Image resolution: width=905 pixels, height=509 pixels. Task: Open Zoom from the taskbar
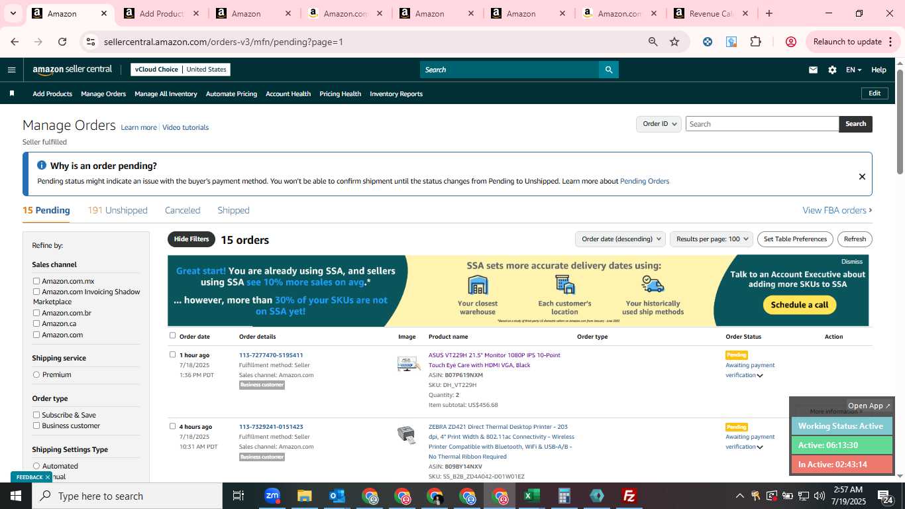272,496
